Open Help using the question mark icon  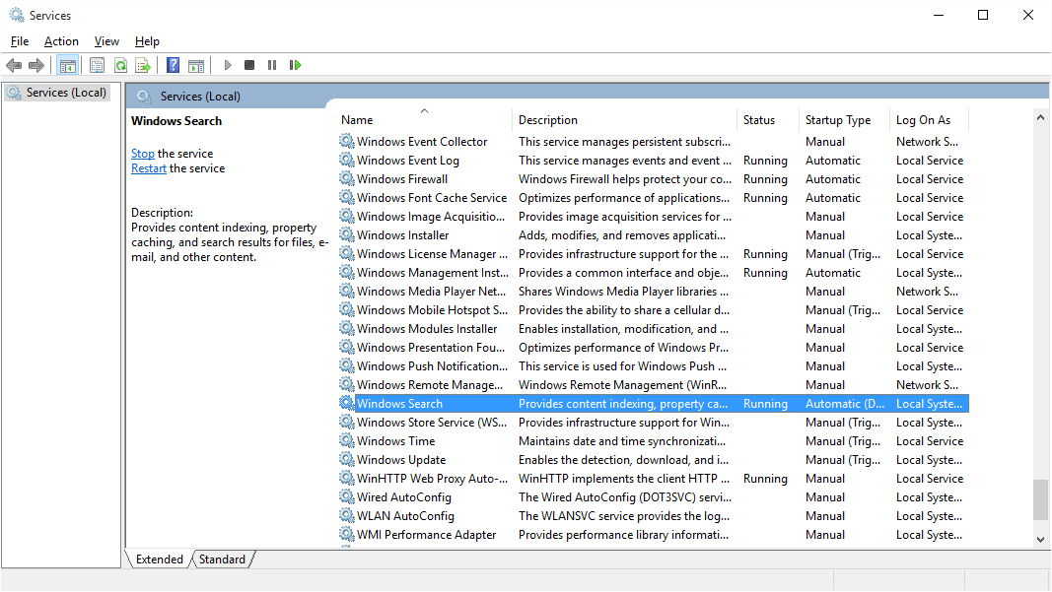171,65
